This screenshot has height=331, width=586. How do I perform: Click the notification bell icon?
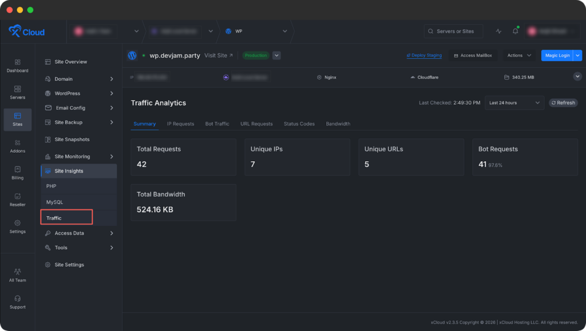[x=515, y=31]
